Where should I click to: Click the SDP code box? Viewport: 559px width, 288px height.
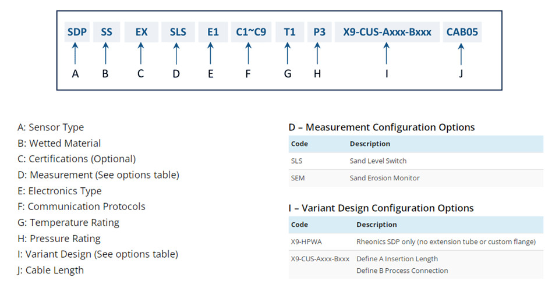click(76, 32)
